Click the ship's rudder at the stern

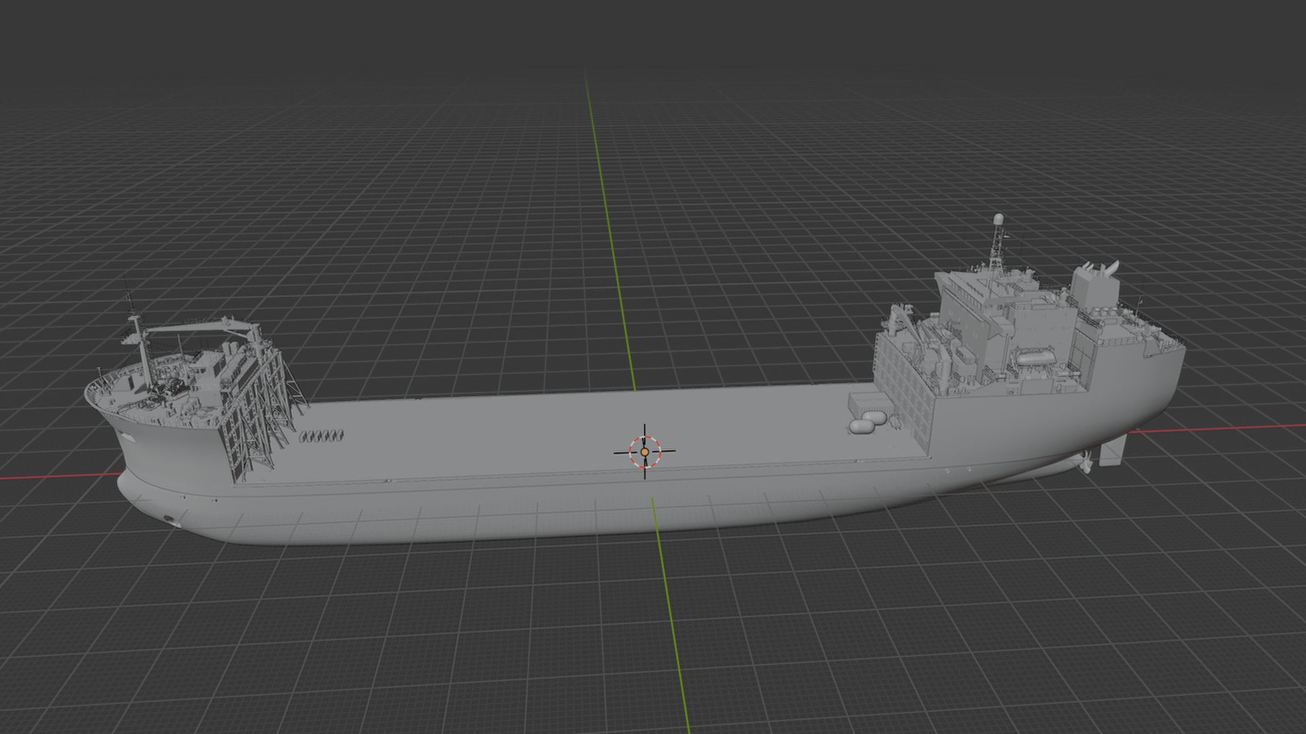pyautogui.click(x=1111, y=450)
